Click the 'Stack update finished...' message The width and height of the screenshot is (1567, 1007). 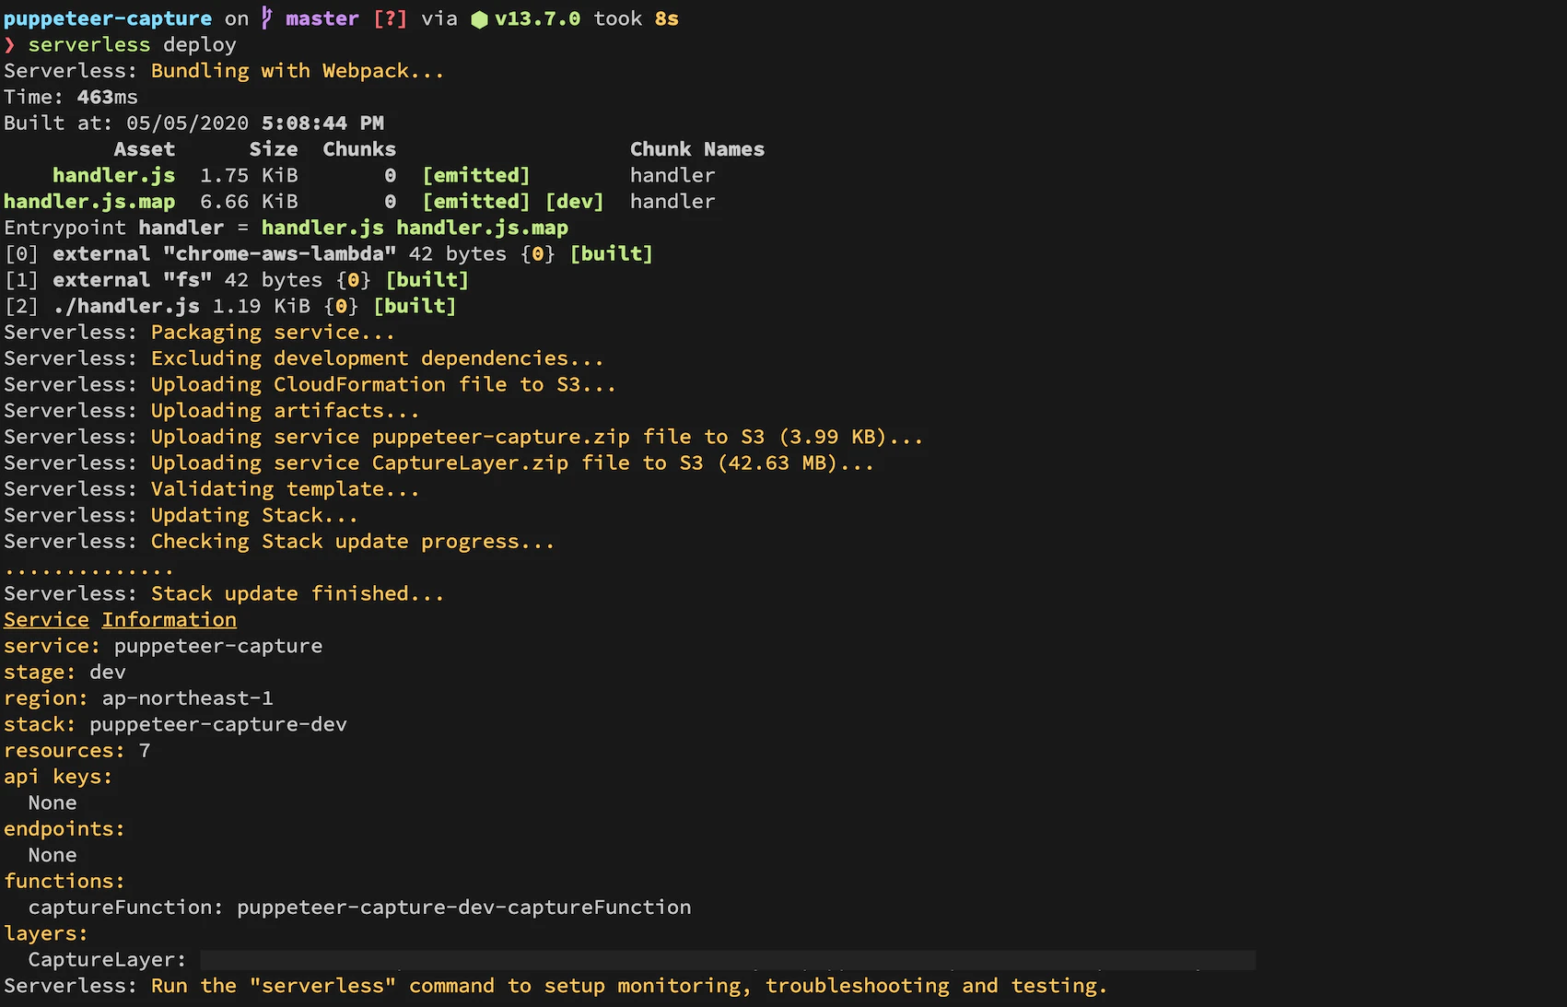[298, 593]
